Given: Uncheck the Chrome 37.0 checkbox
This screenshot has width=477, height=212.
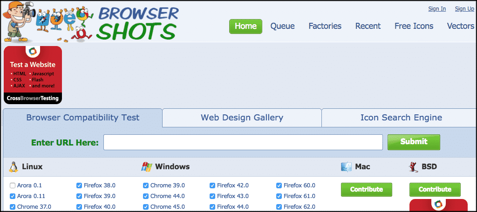Looking at the screenshot, I should coord(13,207).
